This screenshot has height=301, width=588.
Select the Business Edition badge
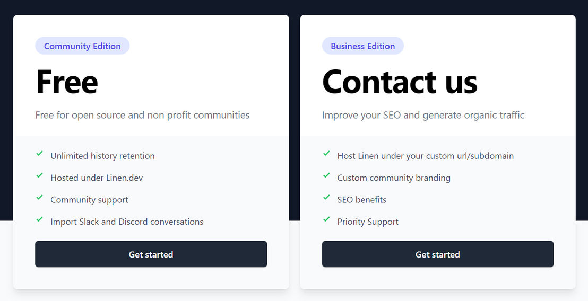pos(363,46)
